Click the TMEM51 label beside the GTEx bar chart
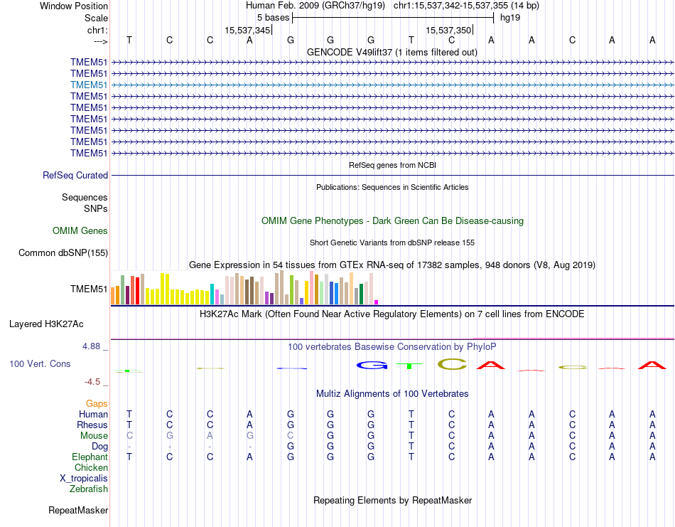Screen dimensions: 675x527 (89, 289)
